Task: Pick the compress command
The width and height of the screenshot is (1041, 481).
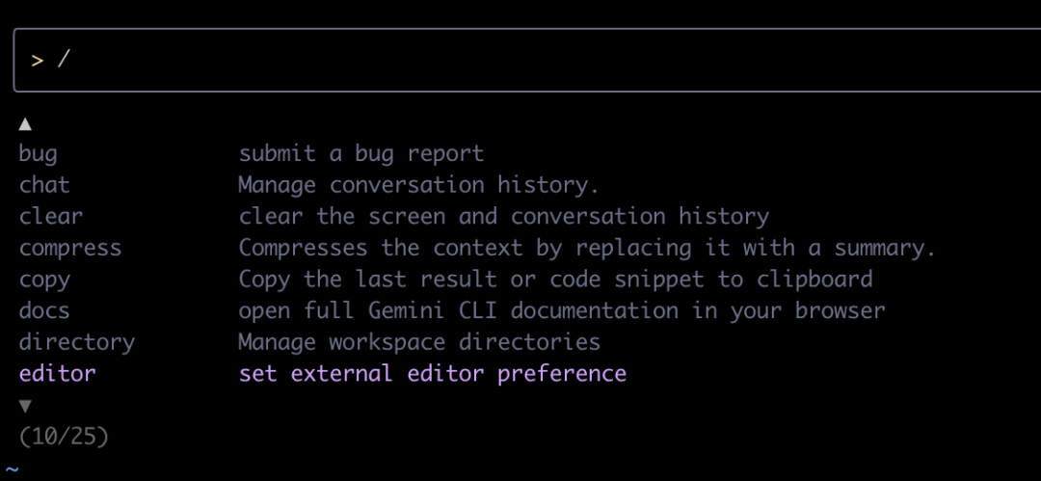Action: pos(70,248)
